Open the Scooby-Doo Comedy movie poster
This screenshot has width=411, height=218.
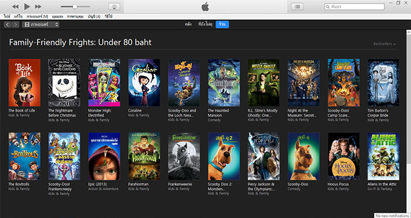tap(304, 156)
